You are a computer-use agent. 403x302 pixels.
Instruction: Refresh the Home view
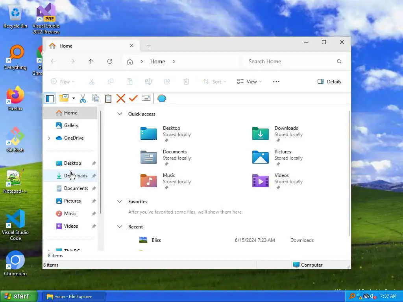[x=110, y=61]
